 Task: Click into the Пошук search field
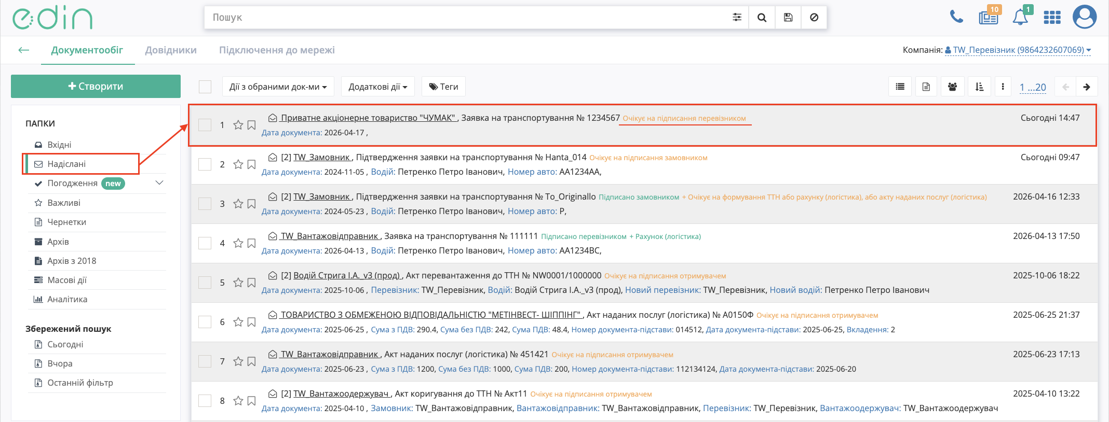click(465, 17)
